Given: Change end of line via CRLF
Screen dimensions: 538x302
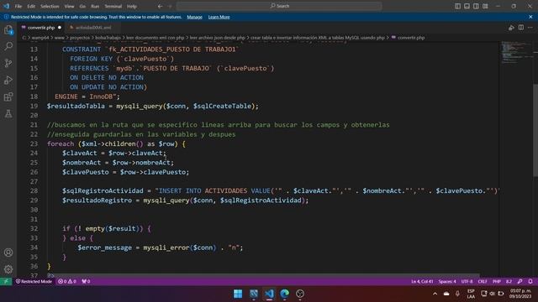Looking at the screenshot, I should (x=483, y=282).
